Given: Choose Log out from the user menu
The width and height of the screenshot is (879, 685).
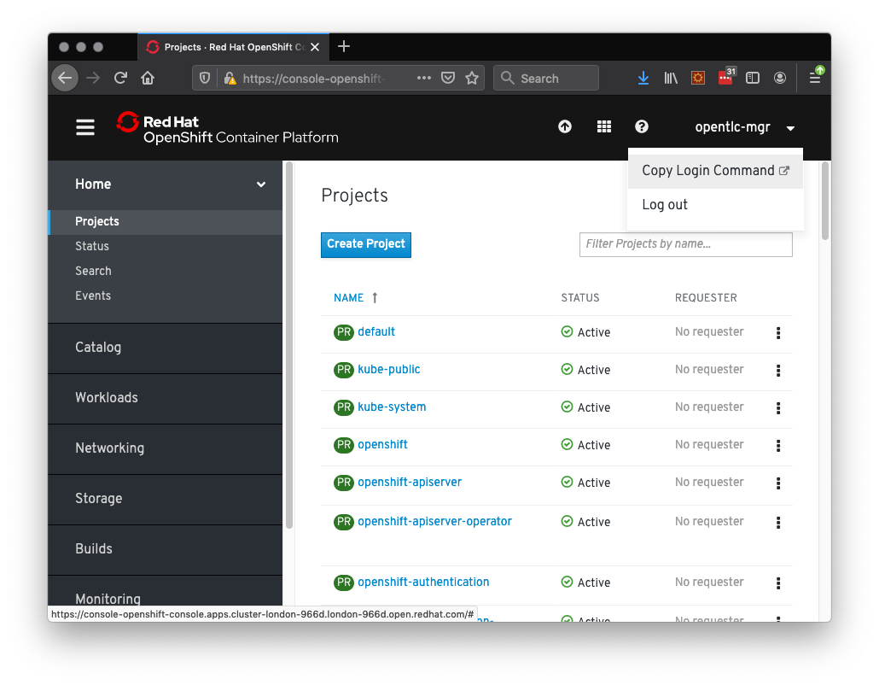Looking at the screenshot, I should [665, 204].
